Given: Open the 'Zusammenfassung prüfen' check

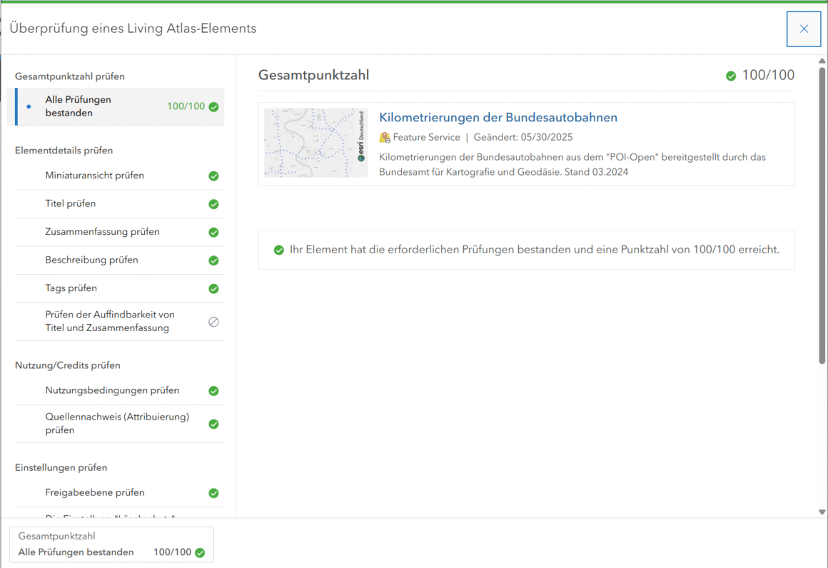Looking at the screenshot, I should point(120,233).
